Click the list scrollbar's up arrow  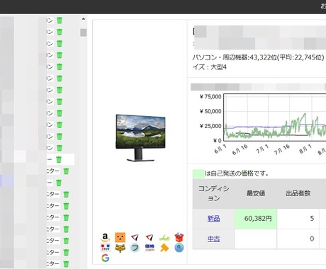click(x=84, y=19)
